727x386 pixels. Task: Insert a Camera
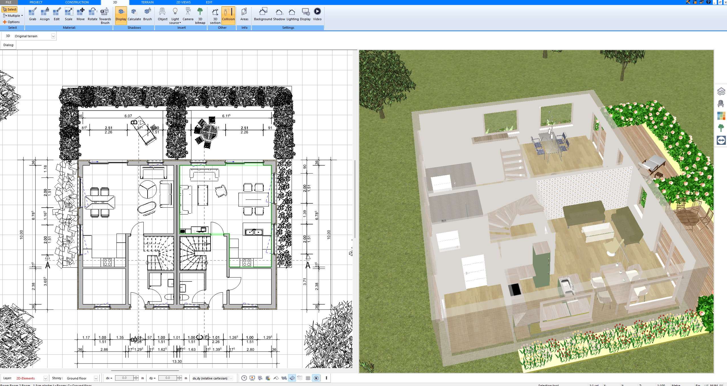(188, 14)
